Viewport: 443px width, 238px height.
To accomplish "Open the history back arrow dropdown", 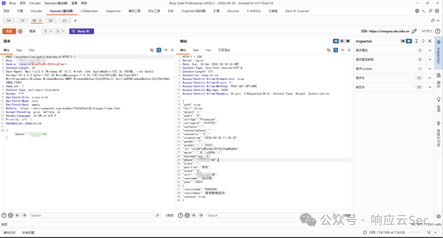I will pos(51,31).
